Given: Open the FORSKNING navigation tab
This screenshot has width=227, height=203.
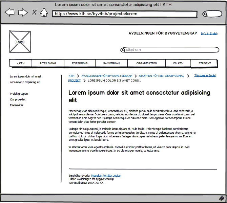Looking at the screenshot, I should click(80, 63).
